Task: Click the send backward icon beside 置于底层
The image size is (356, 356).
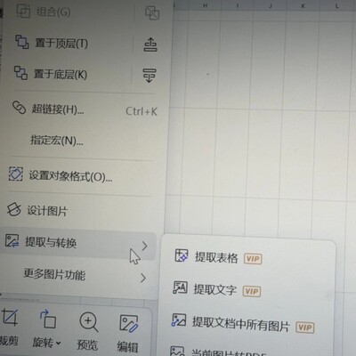Action: (x=150, y=76)
